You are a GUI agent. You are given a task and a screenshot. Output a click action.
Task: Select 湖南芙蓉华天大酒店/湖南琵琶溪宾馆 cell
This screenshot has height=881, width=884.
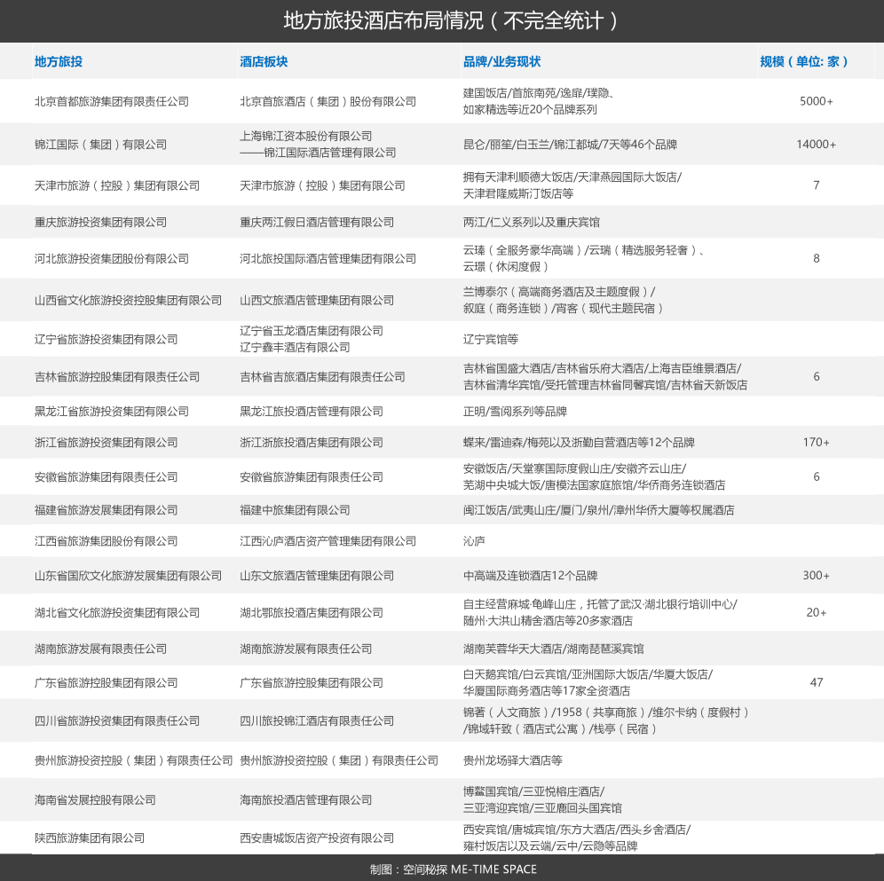tap(553, 649)
